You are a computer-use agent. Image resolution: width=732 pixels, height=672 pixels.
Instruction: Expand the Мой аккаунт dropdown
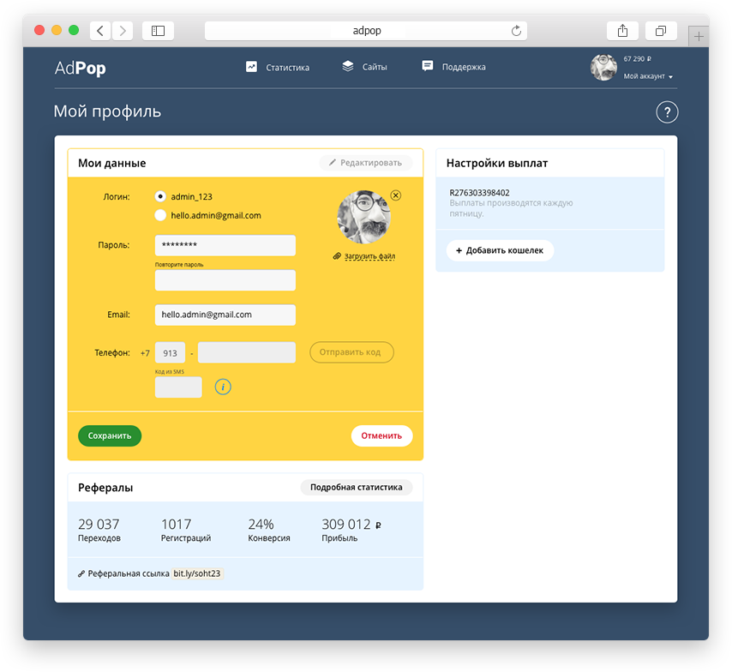(648, 76)
